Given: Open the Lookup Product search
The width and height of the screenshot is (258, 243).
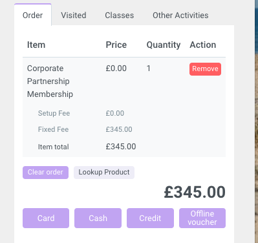Looking at the screenshot, I should pyautogui.click(x=104, y=173).
